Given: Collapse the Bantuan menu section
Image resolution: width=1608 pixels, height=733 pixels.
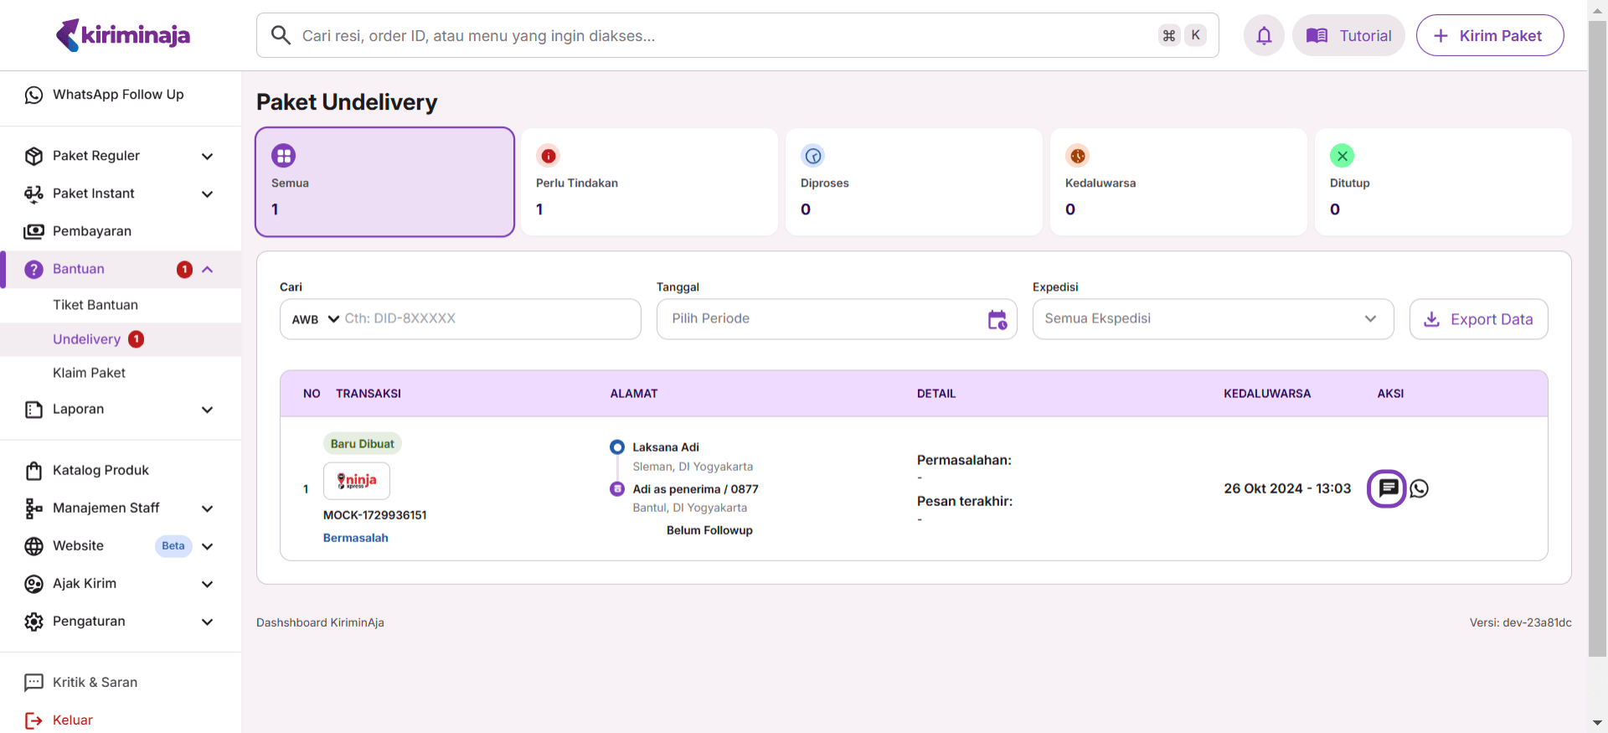Looking at the screenshot, I should coord(208,270).
